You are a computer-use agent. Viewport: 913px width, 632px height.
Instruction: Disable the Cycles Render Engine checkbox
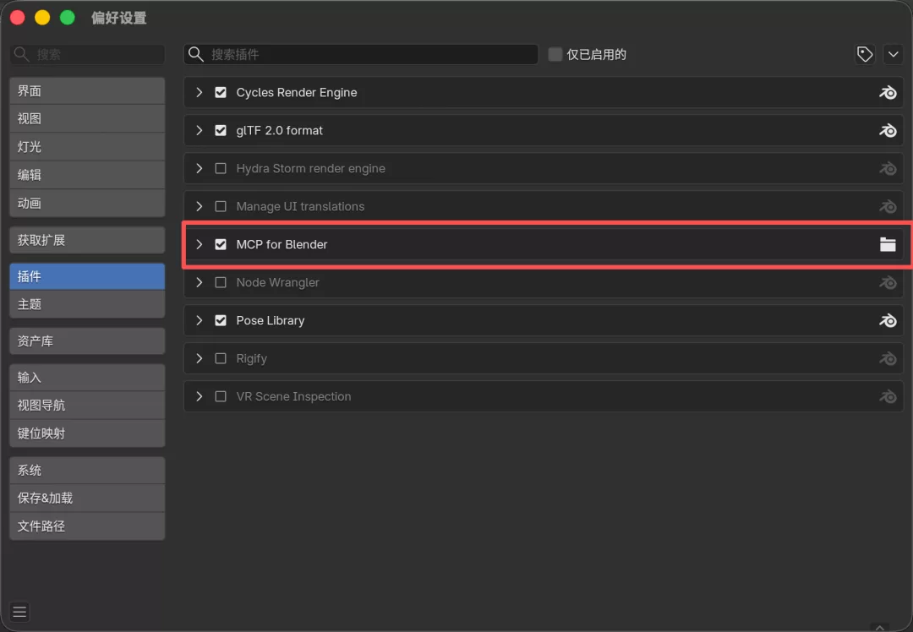[x=221, y=93]
